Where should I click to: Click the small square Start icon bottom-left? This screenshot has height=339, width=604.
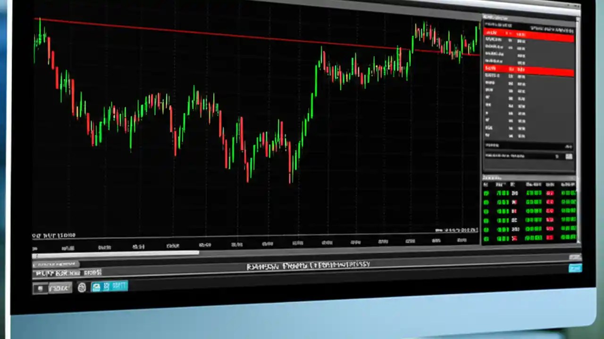point(40,288)
